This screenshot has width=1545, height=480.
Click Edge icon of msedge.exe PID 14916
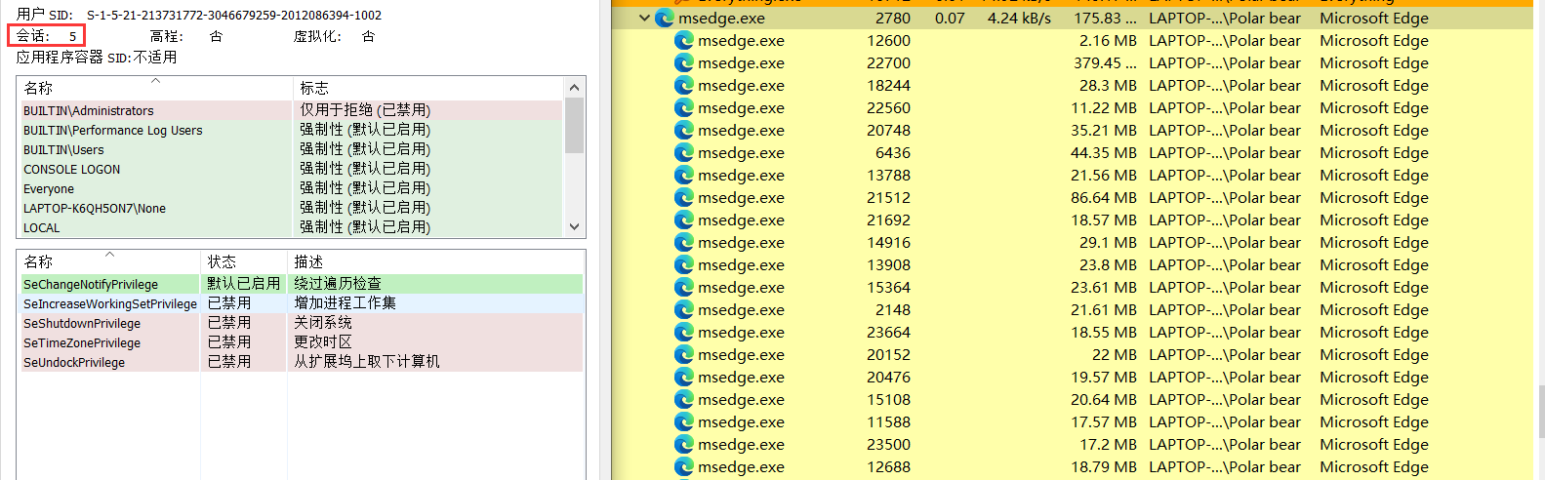pos(684,242)
